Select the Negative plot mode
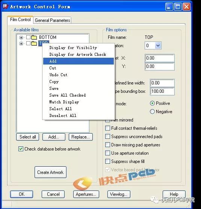Screen dimensions: 201x209 point(152,112)
